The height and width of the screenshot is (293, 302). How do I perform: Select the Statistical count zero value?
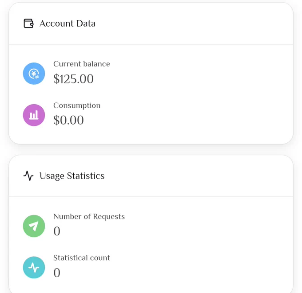tap(57, 273)
